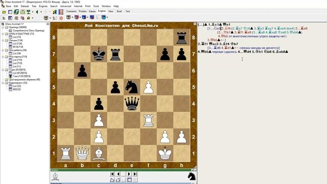Collapse the Видеопроект (33) tree node

coord(3,83)
